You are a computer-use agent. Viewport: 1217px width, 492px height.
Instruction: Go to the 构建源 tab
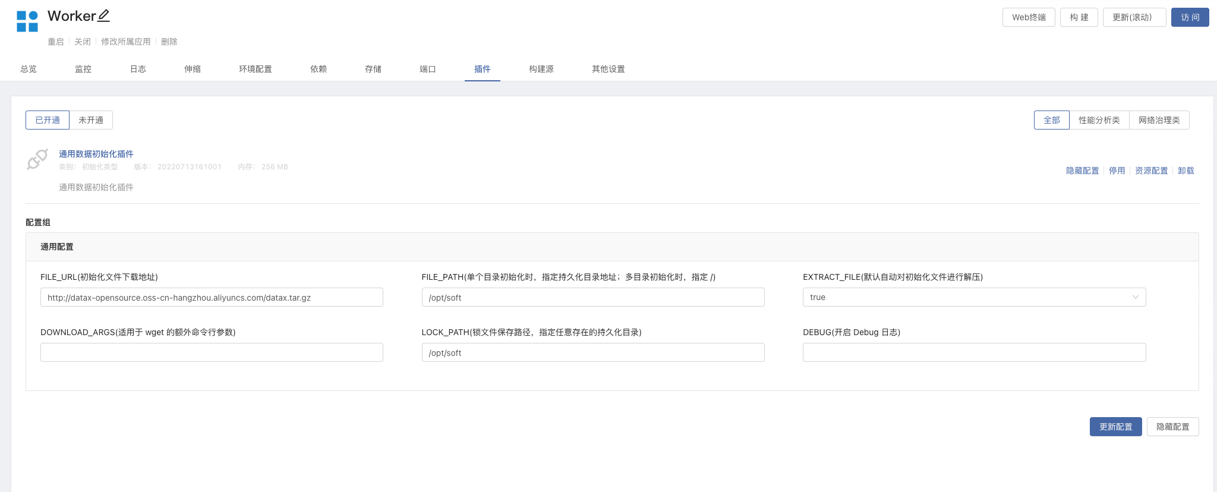pyautogui.click(x=541, y=69)
